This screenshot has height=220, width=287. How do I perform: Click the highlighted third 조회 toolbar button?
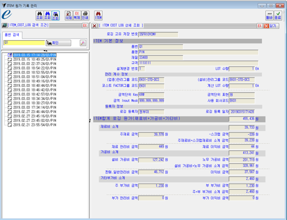click(x=56, y=16)
